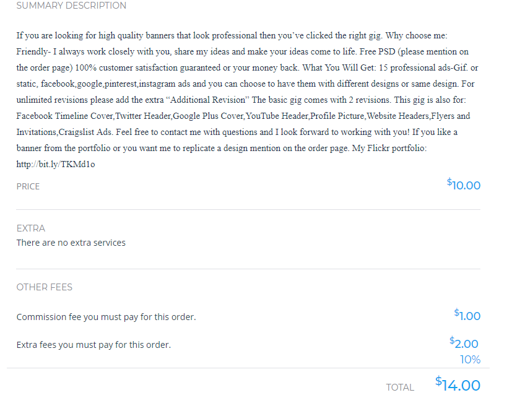Select the $10.00 price amount
The image size is (507, 403).
(464, 184)
